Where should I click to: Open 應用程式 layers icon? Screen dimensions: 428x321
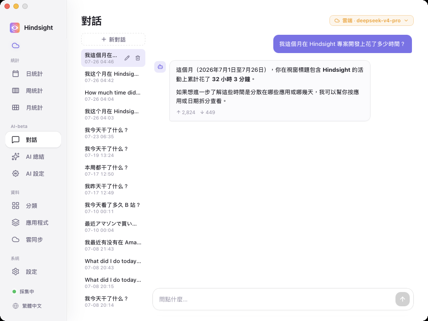(16, 222)
